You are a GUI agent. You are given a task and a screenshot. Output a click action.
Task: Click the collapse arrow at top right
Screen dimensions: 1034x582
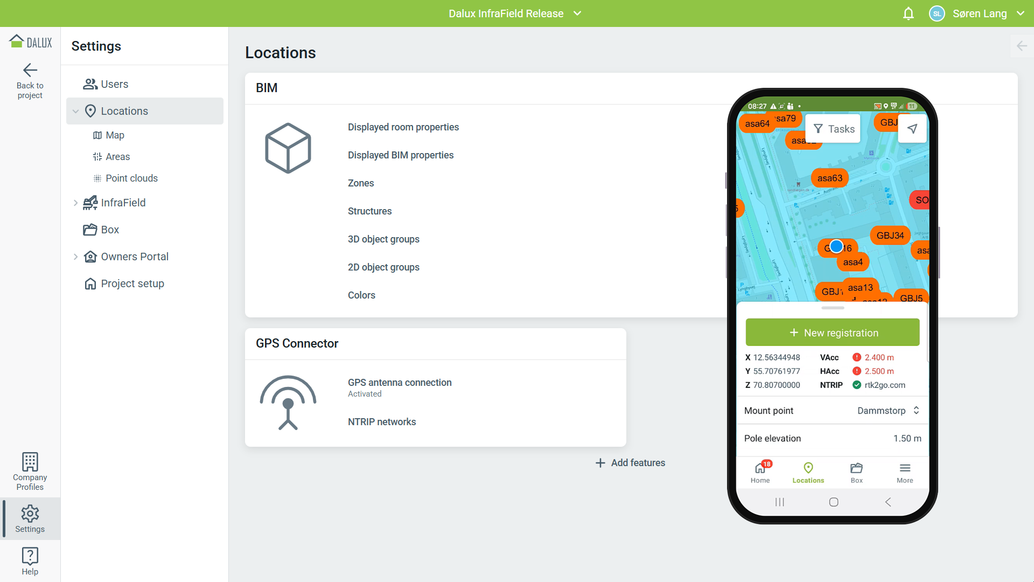click(1022, 46)
